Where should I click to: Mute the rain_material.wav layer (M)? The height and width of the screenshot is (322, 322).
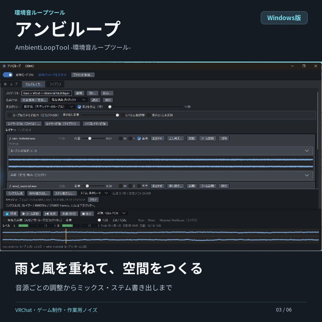120,138
